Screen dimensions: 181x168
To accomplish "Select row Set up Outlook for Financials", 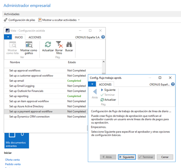I will (46, 91).
